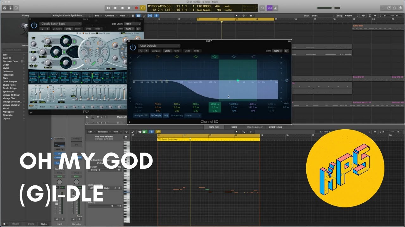
Task: Click the grid view icon in Tracks toolbar
Action: pyautogui.click(x=133, y=15)
